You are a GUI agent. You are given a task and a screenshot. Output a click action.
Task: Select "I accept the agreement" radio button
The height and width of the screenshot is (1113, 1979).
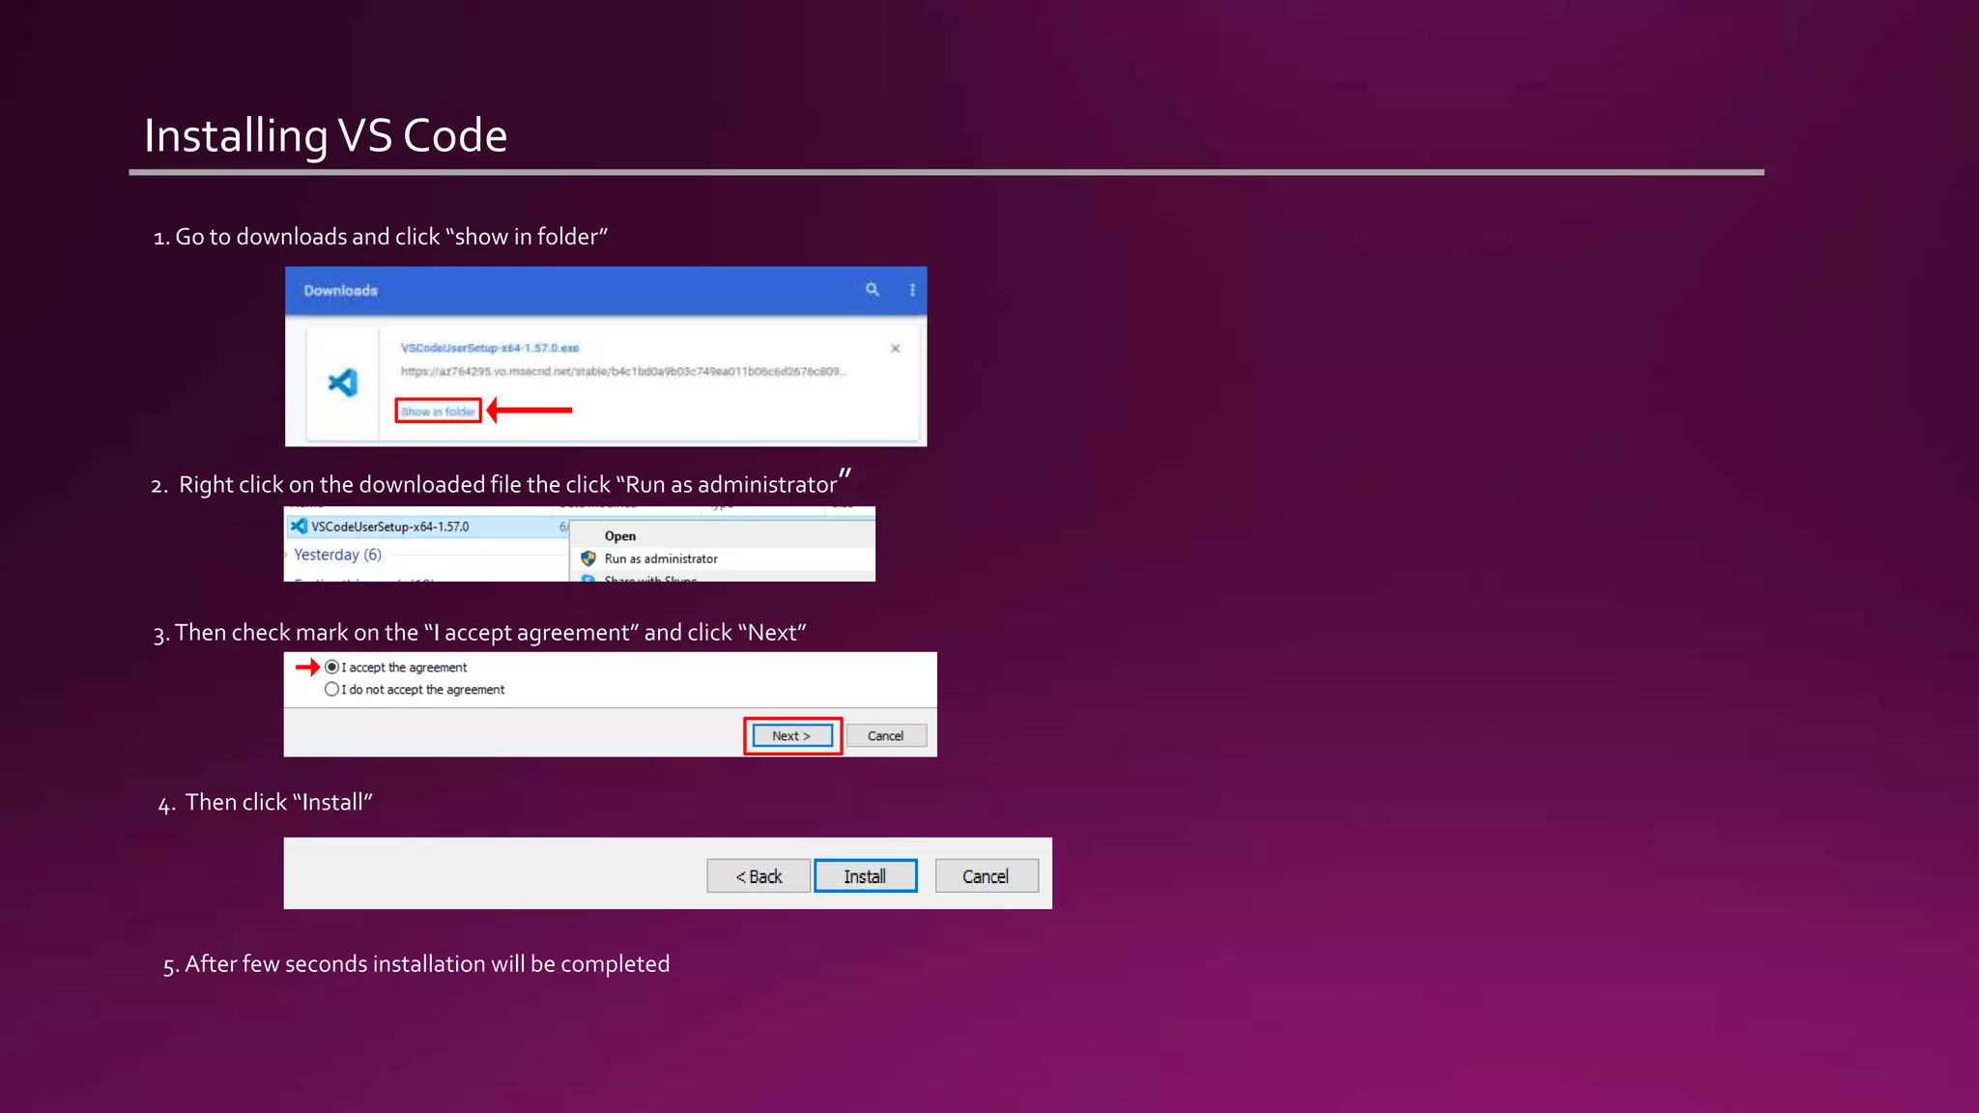point(332,668)
